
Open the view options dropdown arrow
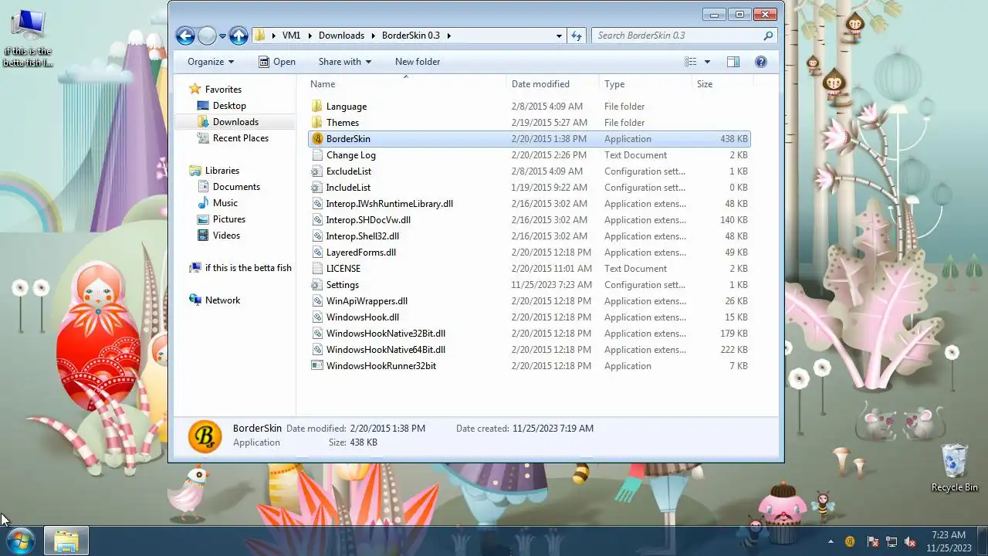(x=707, y=62)
